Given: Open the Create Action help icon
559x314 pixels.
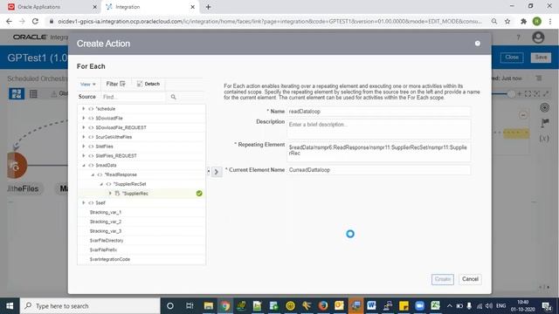Looking at the screenshot, I should [478, 44].
